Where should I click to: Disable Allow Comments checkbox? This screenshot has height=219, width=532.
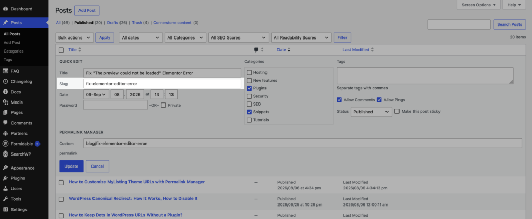[339, 100]
